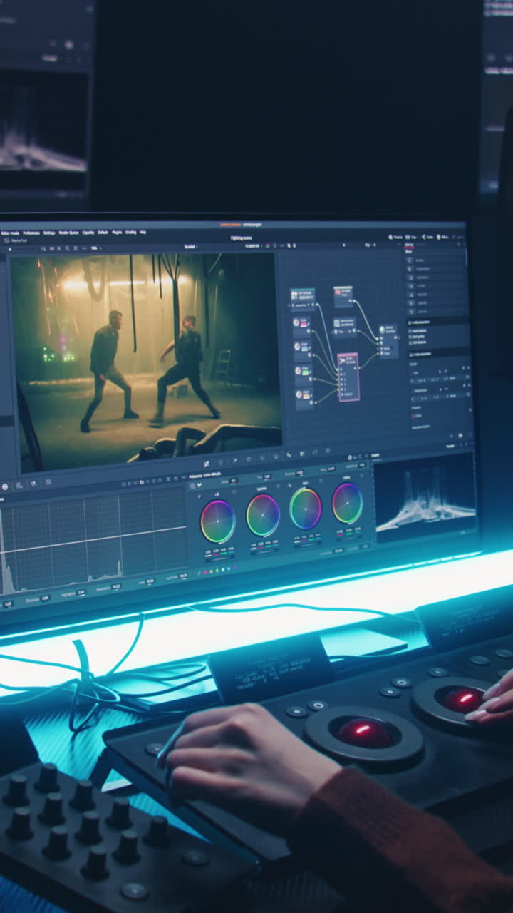Open the Plugins menu
Image resolution: width=513 pixels, height=913 pixels.
coord(117,232)
